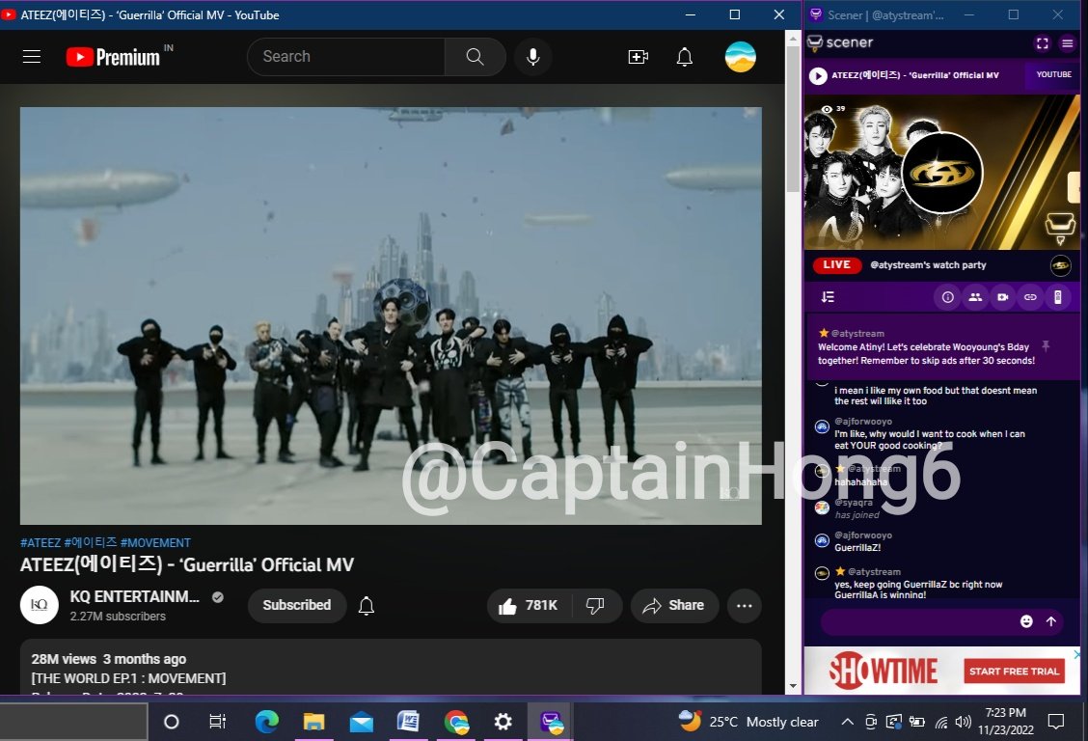This screenshot has width=1088, height=741.
Task: Toggle Scener fullscreen icon
Action: 1043,43
